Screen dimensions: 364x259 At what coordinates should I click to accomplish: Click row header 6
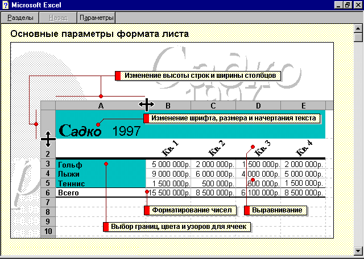[x=48, y=193]
